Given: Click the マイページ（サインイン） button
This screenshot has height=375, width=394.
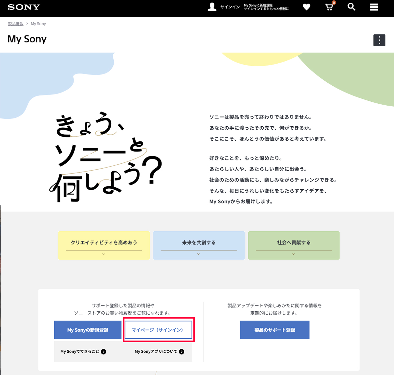Looking at the screenshot, I should (158, 330).
